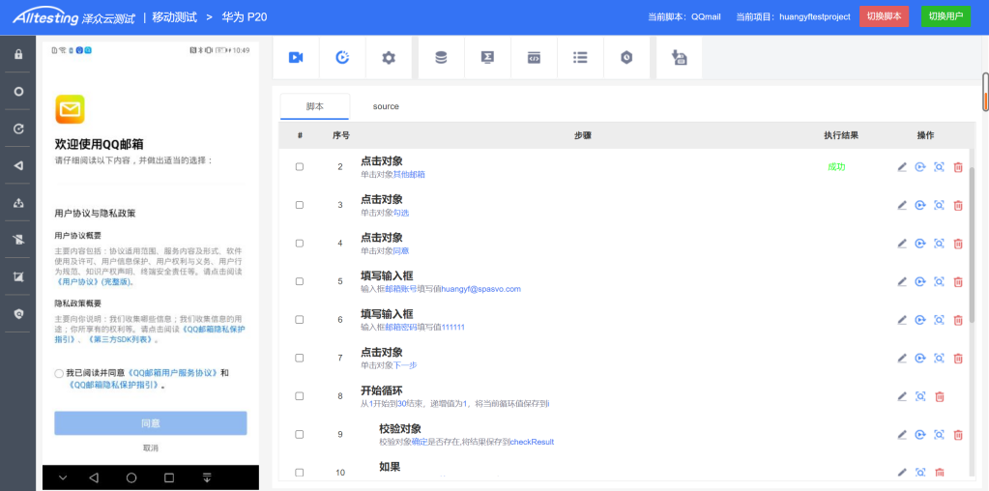This screenshot has width=989, height=491.
Task: Open the settings gear in the toolbar
Action: [389, 58]
